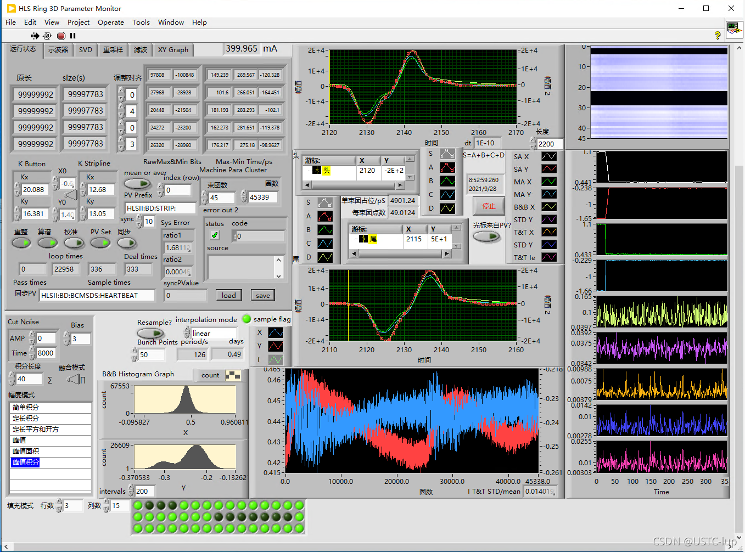
Task: Click the SA X plot legend icon
Action: click(x=549, y=156)
